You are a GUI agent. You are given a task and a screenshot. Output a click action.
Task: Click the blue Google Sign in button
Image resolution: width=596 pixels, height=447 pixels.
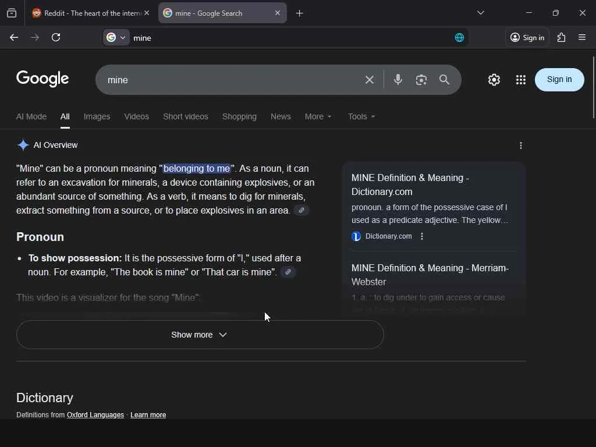pyautogui.click(x=559, y=79)
